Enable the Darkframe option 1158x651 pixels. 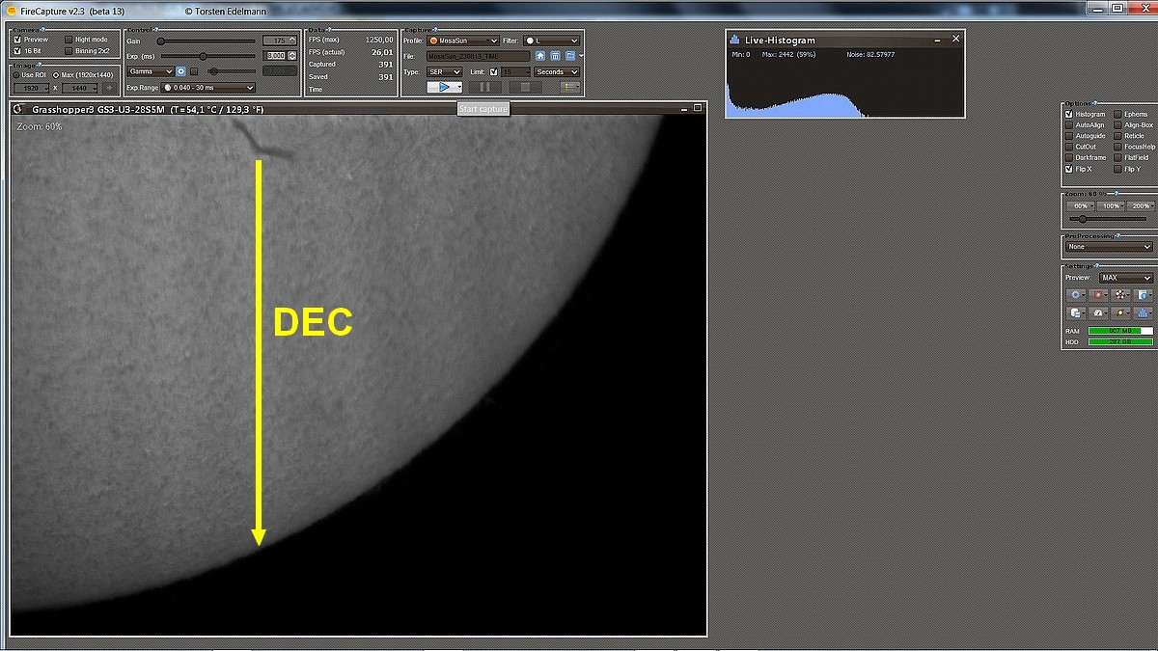[x=1069, y=157]
